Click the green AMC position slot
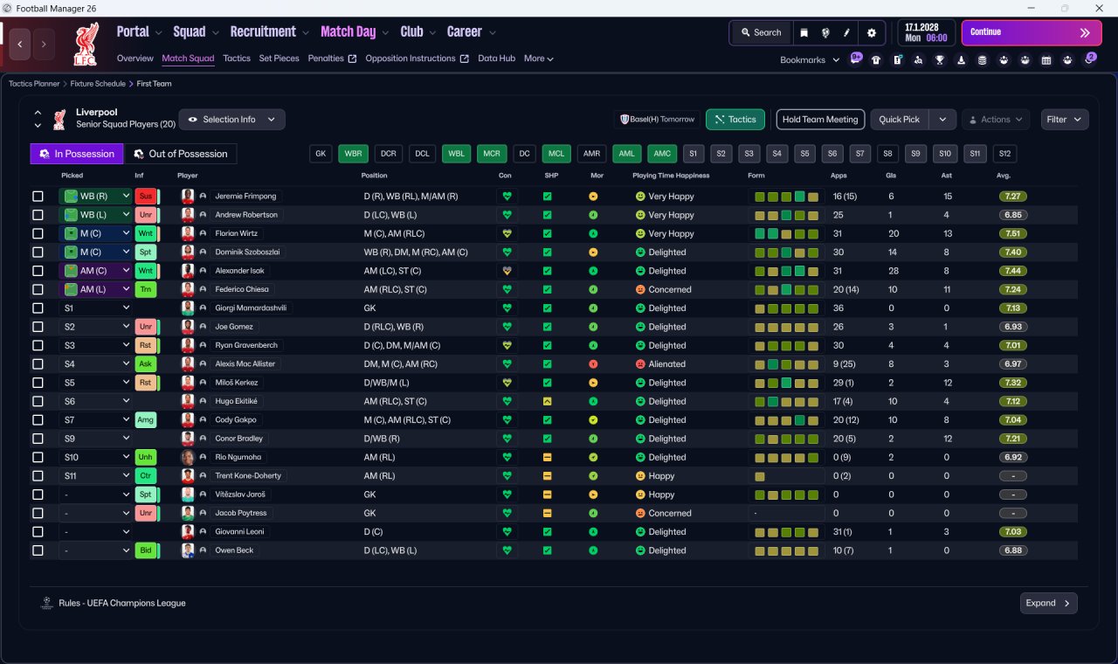 click(662, 154)
